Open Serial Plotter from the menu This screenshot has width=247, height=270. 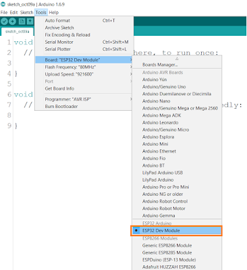(x=84, y=49)
